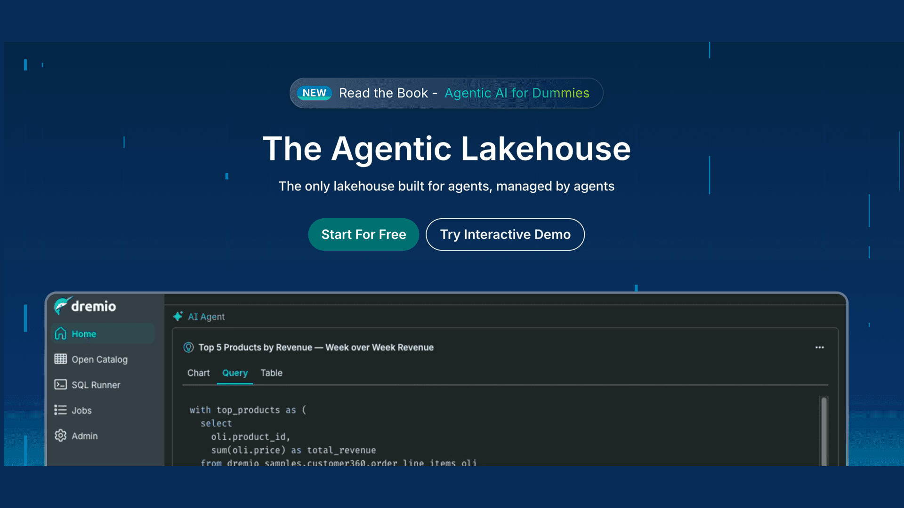Click the NEW badge in the banner
This screenshot has height=508, width=904.
[x=314, y=93]
